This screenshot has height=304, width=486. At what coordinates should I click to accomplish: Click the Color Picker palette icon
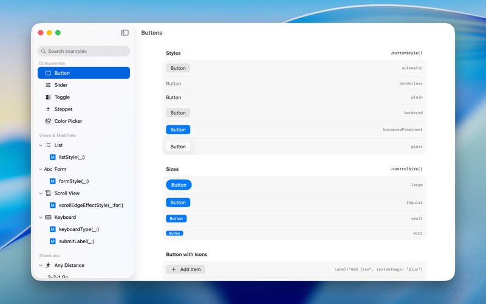[48, 121]
